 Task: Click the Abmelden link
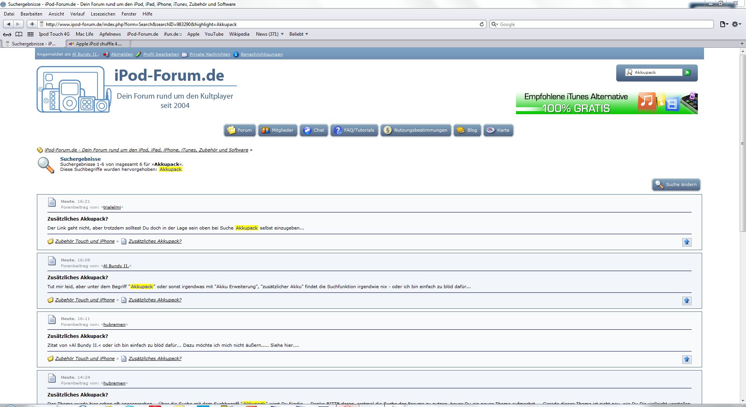point(122,54)
